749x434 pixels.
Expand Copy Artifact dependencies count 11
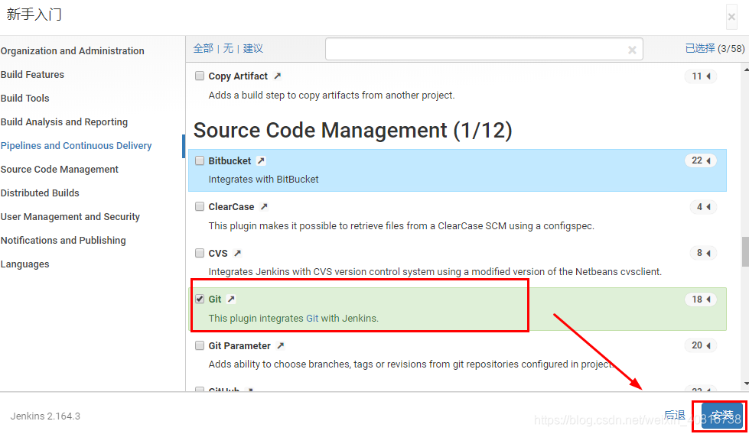(701, 76)
